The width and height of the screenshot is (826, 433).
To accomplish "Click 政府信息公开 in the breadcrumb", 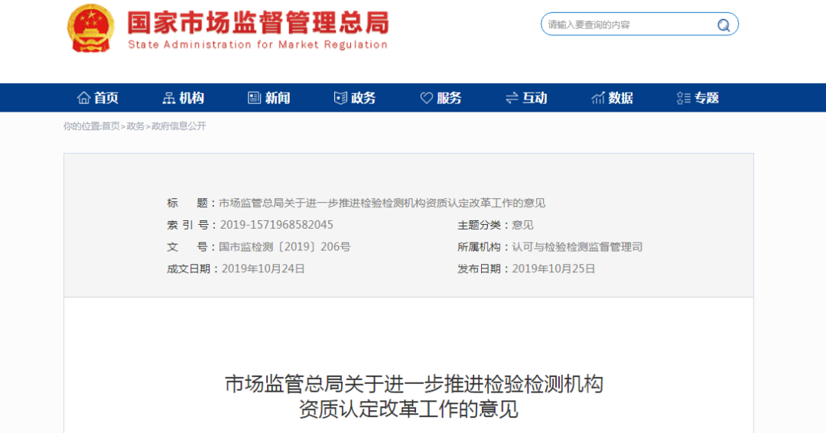I will tap(178, 126).
